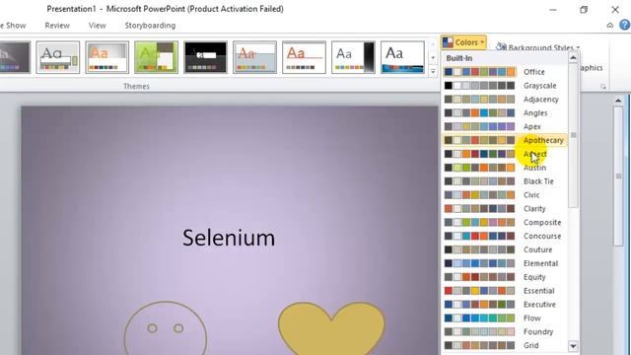Select the Office color scheme
Screen dimensions: 631x355
(x=506, y=72)
